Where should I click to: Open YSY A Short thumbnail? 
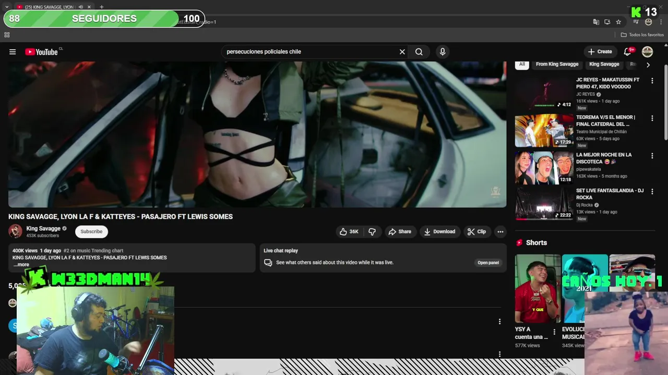(x=538, y=289)
